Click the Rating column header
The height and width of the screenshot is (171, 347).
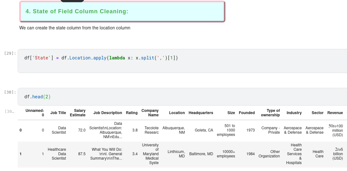click(132, 113)
